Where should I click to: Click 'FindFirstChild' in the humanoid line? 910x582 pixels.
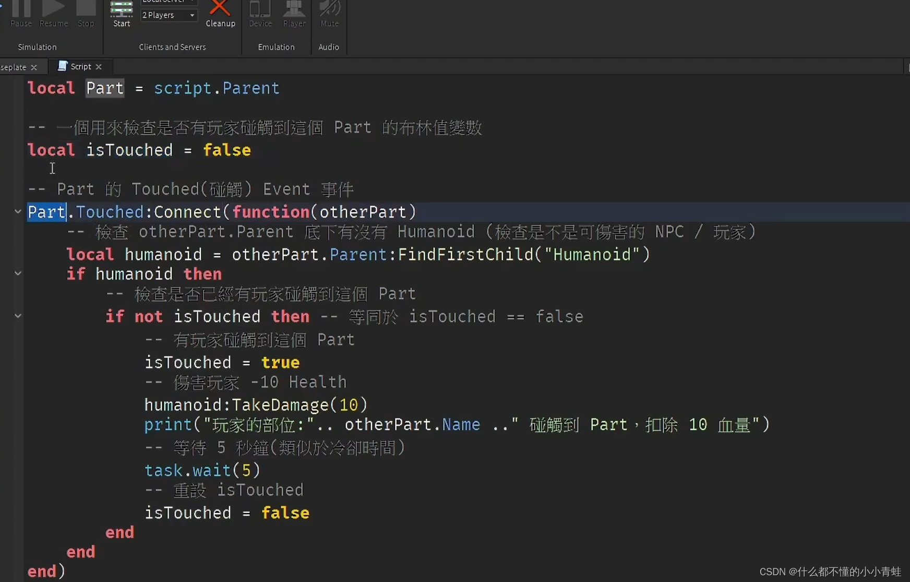pyautogui.click(x=465, y=255)
